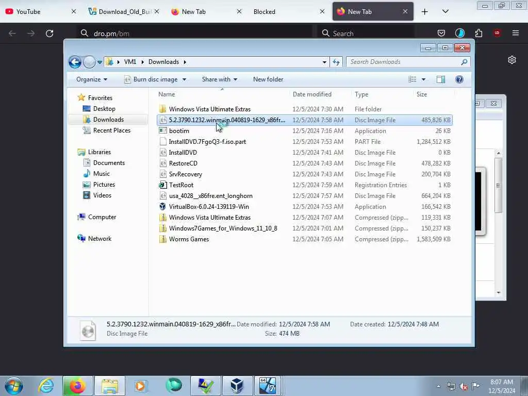Select the VirtualBox-6.0.24-139119-Win installer icon
Image resolution: width=528 pixels, height=396 pixels.
[x=163, y=206]
